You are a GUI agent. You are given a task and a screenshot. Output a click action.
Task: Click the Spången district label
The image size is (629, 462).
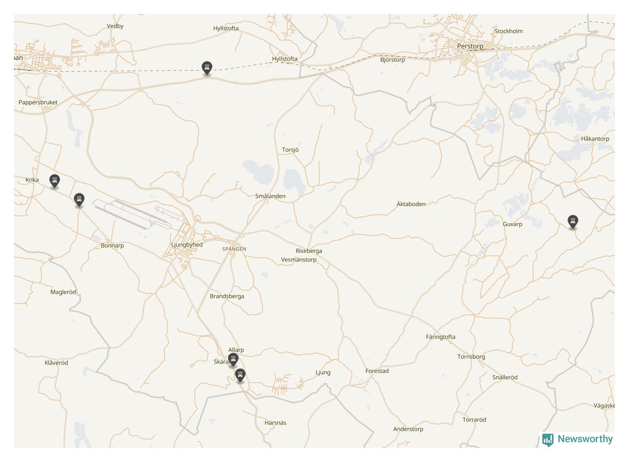pos(234,249)
